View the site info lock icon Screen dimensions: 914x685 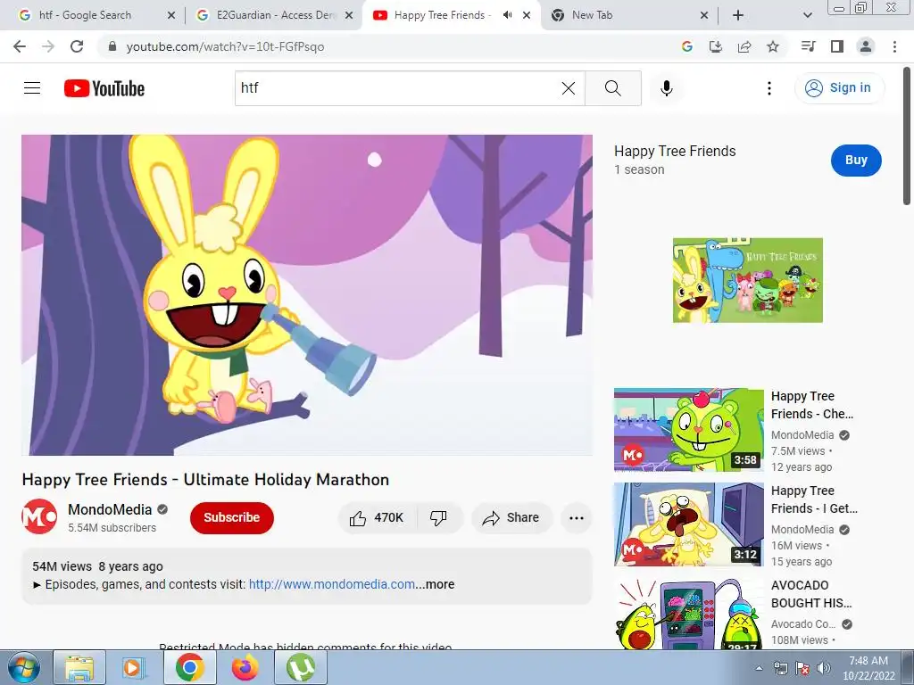point(112,46)
